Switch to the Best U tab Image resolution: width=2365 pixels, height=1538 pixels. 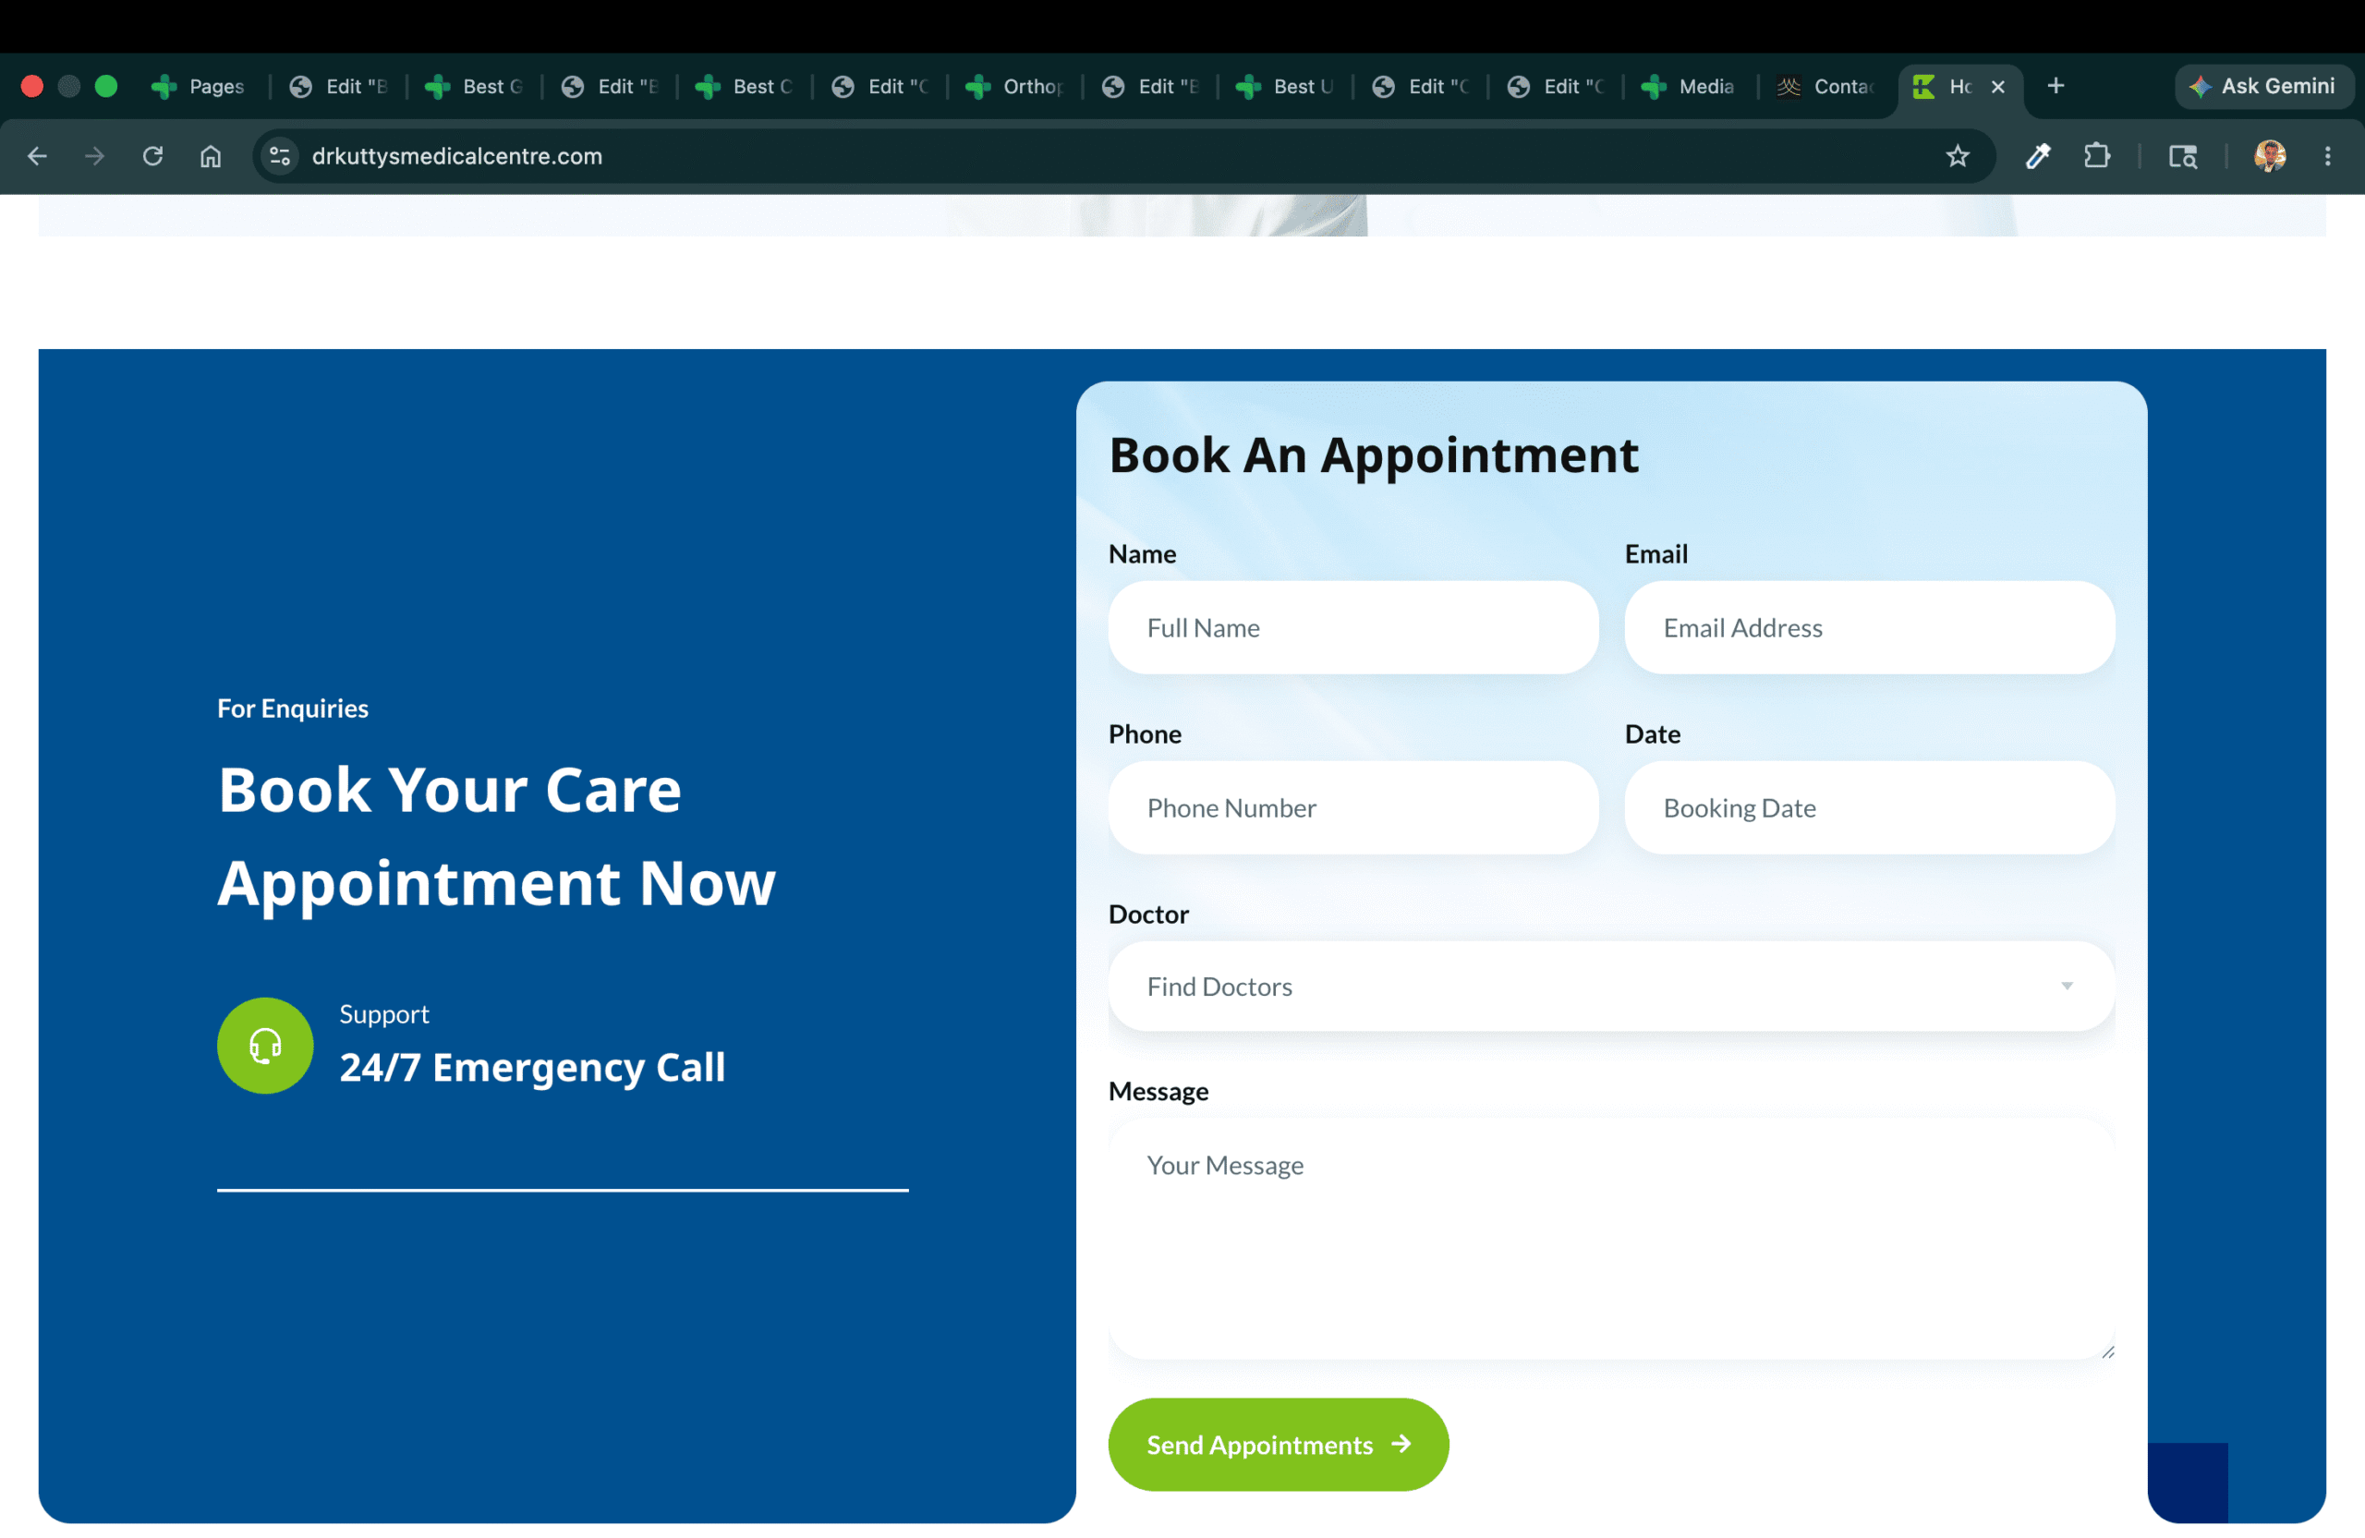[1286, 87]
